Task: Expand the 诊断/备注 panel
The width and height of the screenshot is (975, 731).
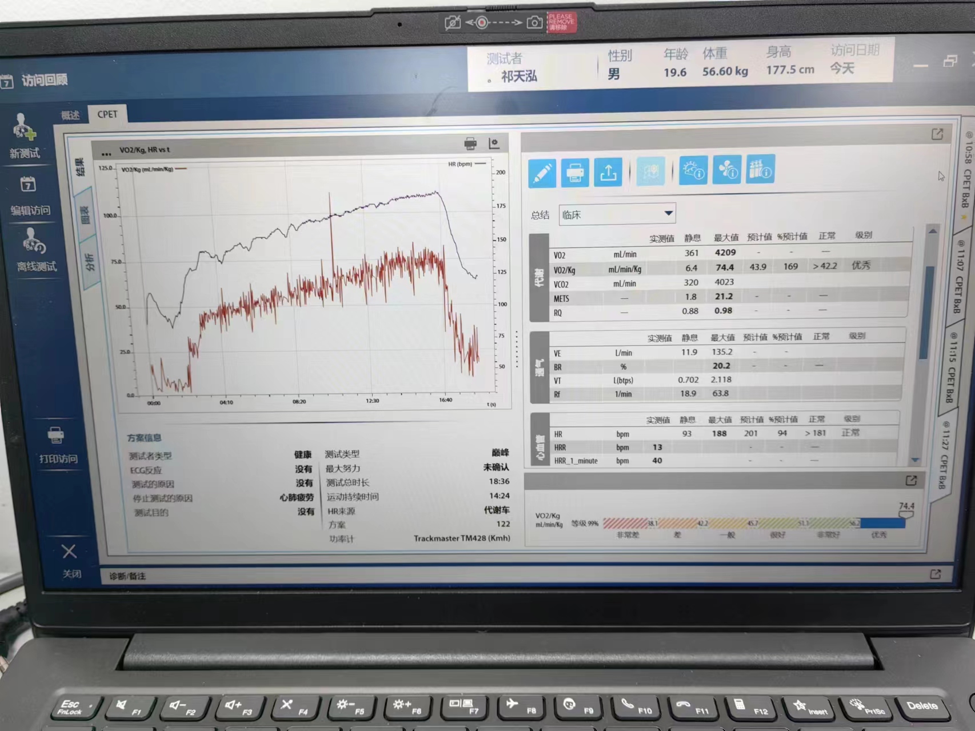Action: (936, 574)
